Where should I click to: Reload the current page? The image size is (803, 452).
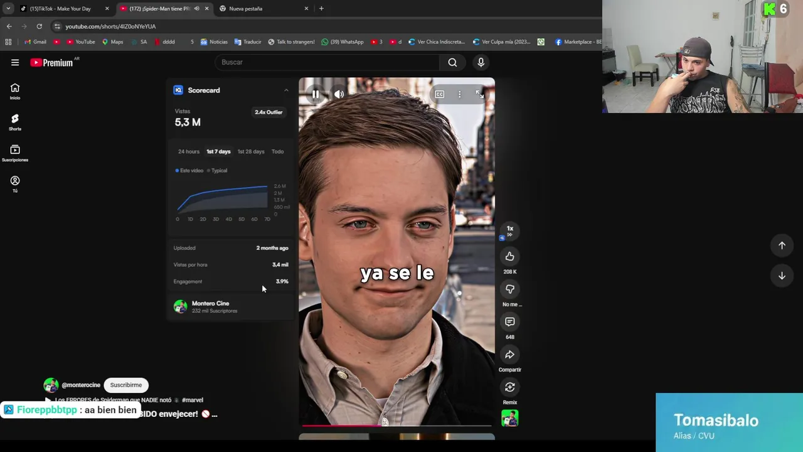39,26
